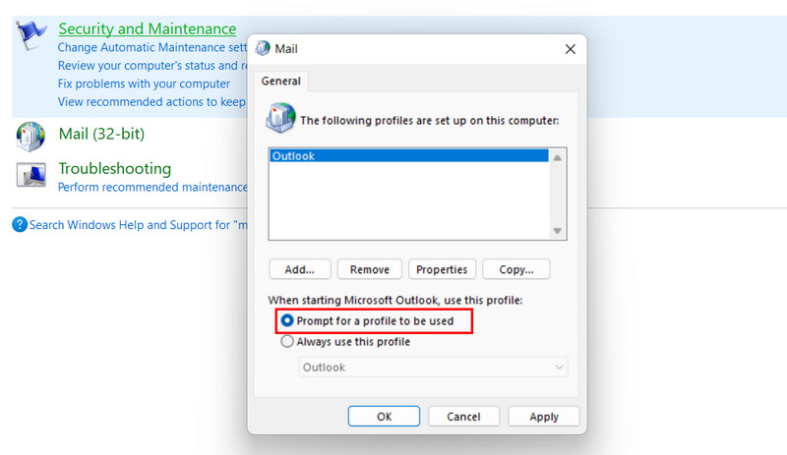Click the profile list scroll down arrow
The height and width of the screenshot is (455, 787).
coord(557,231)
